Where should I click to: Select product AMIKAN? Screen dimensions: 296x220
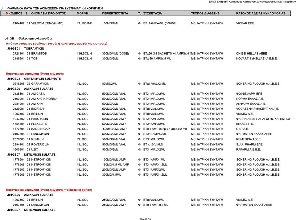[x=37, y=104]
